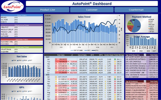161x100 pixels.
Task: Collapse the 2017 year group
Action: coord(45,57)
